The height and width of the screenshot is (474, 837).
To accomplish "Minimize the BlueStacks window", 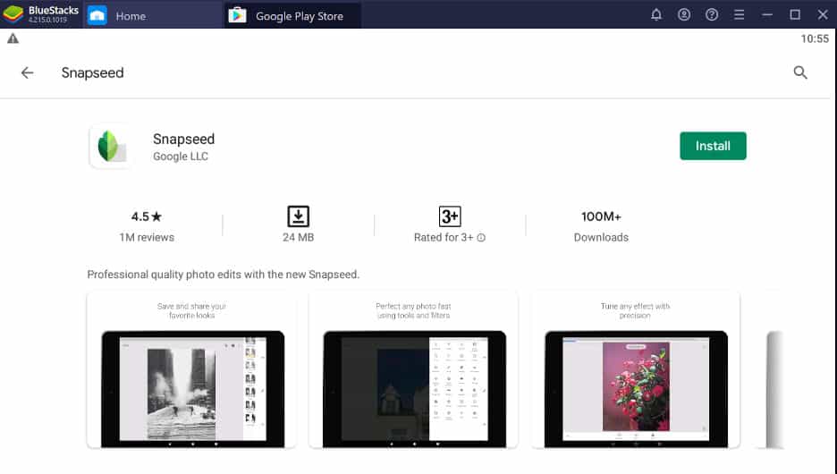I will pos(767,15).
